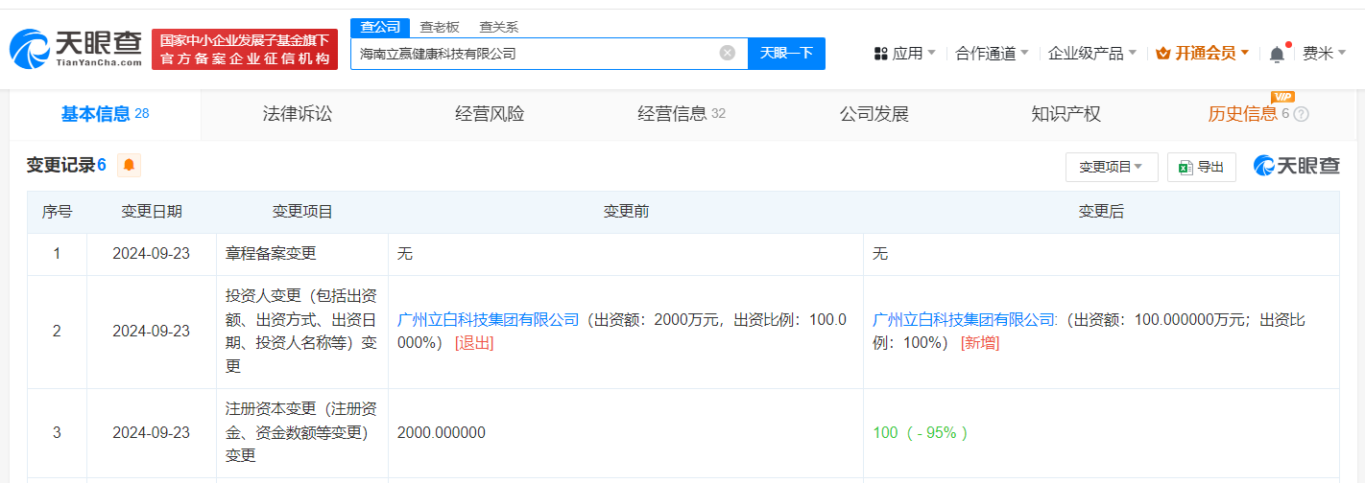Open the 开通会员 membership menu
The width and height of the screenshot is (1365, 483).
click(1202, 54)
